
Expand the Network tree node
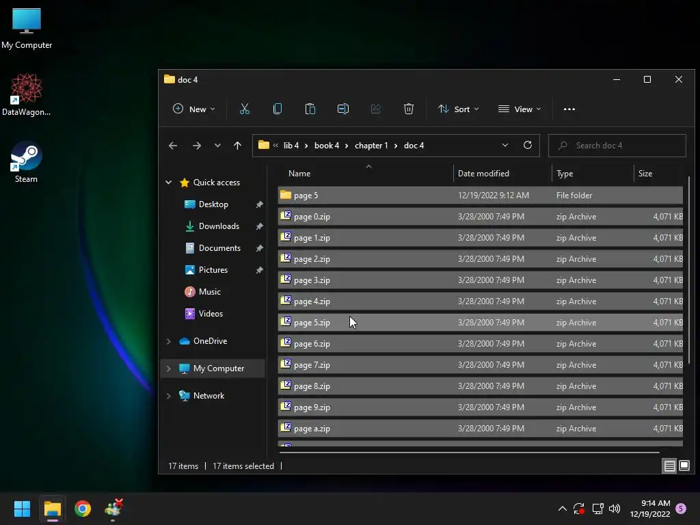[x=169, y=396]
